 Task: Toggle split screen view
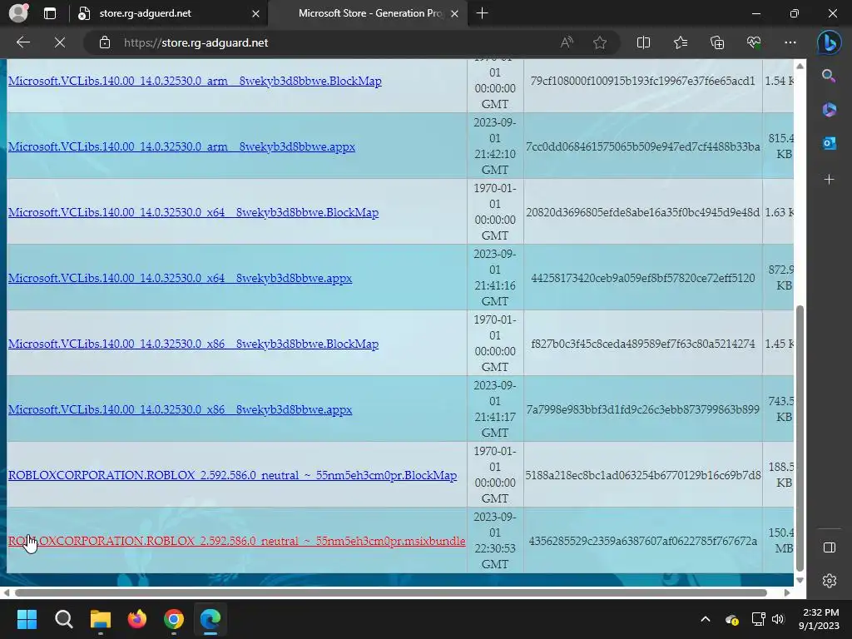[x=643, y=42]
